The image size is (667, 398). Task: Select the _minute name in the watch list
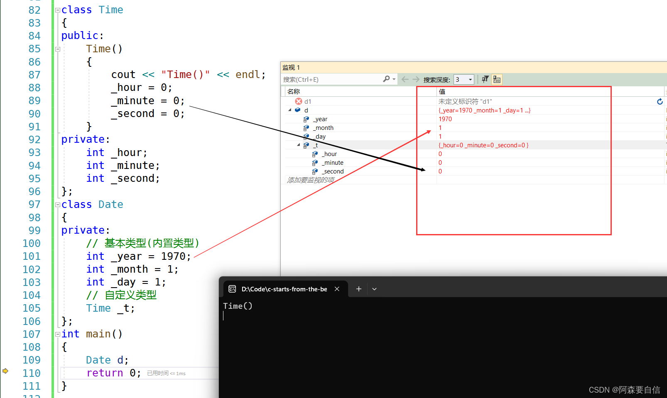[332, 163]
